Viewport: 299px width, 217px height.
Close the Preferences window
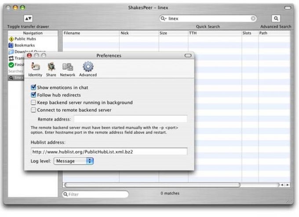[29, 55]
